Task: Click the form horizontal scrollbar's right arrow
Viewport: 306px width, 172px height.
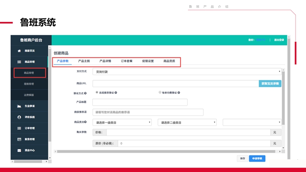Action: pos(280,151)
